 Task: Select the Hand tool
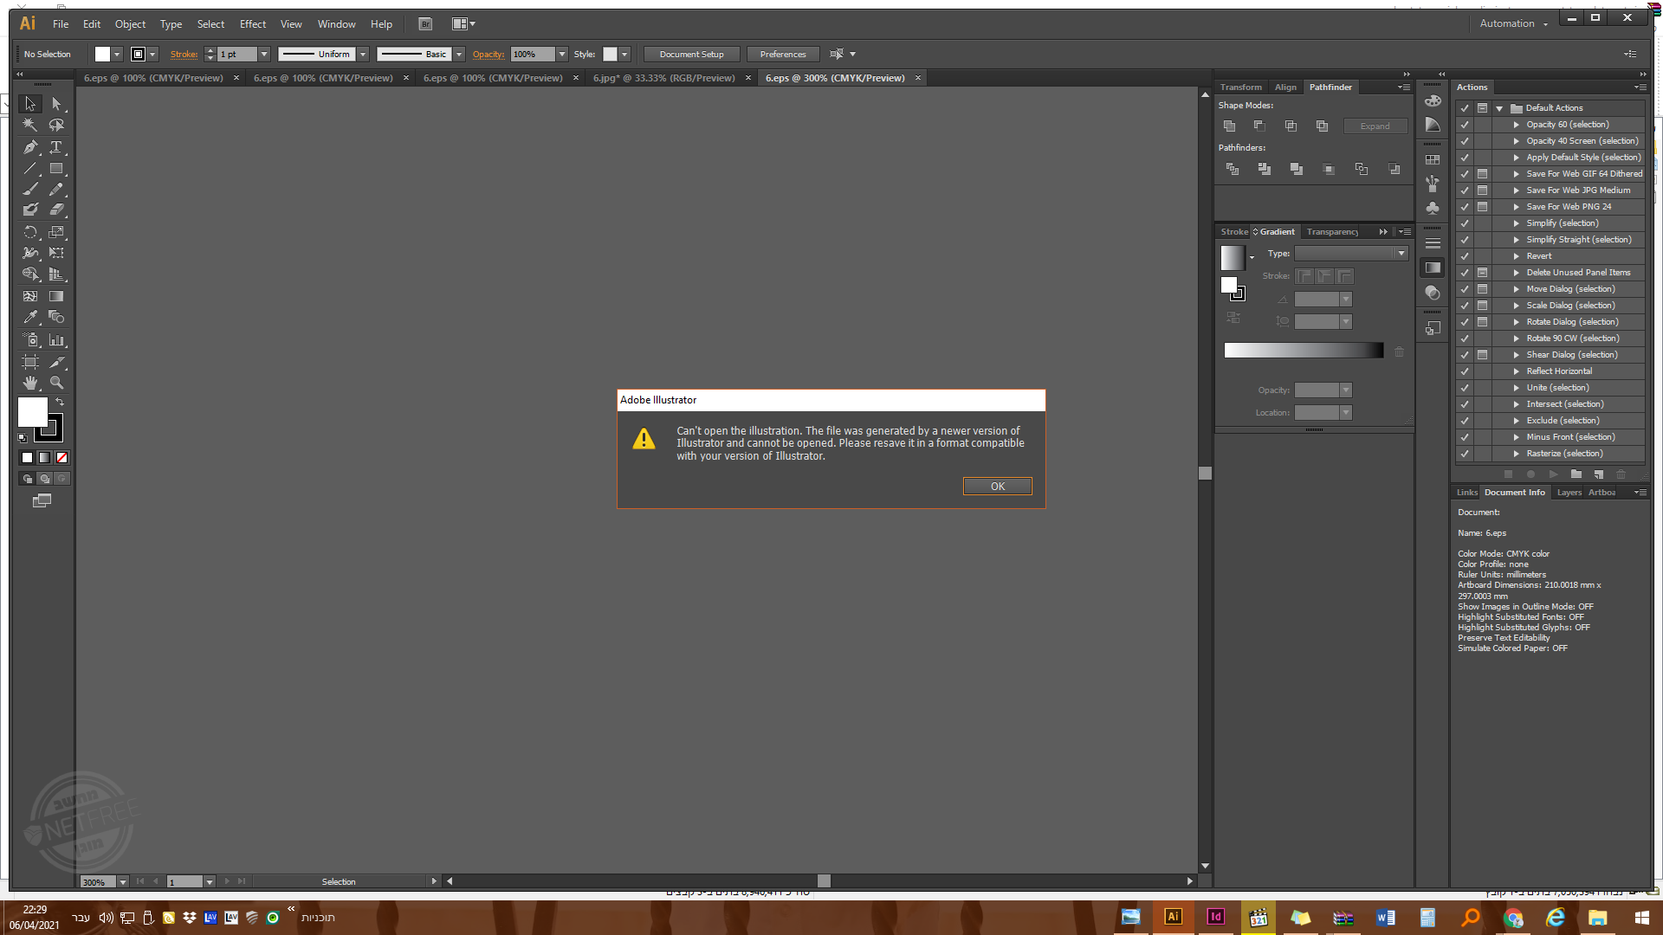30,383
